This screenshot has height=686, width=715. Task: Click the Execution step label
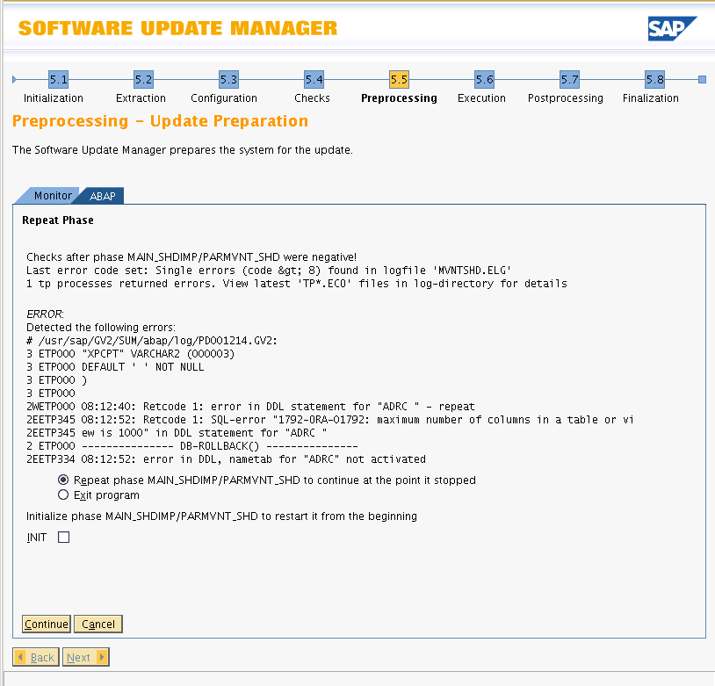point(481,98)
